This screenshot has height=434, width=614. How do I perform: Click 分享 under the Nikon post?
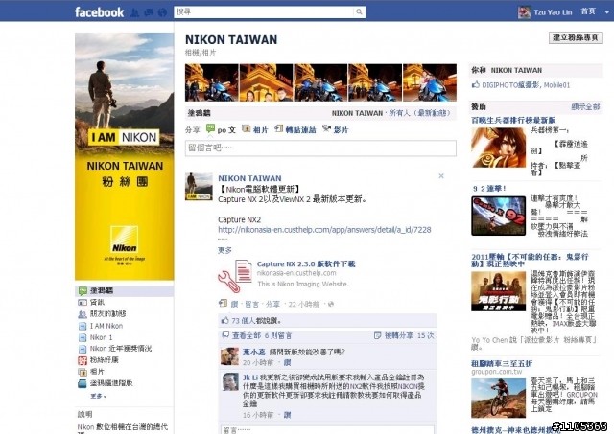pos(272,305)
